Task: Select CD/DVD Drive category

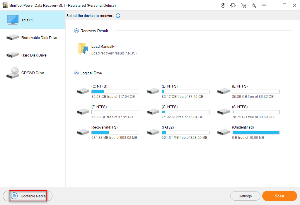Action: tap(33, 73)
